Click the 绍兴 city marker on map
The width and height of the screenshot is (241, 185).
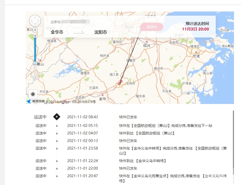click(147, 42)
